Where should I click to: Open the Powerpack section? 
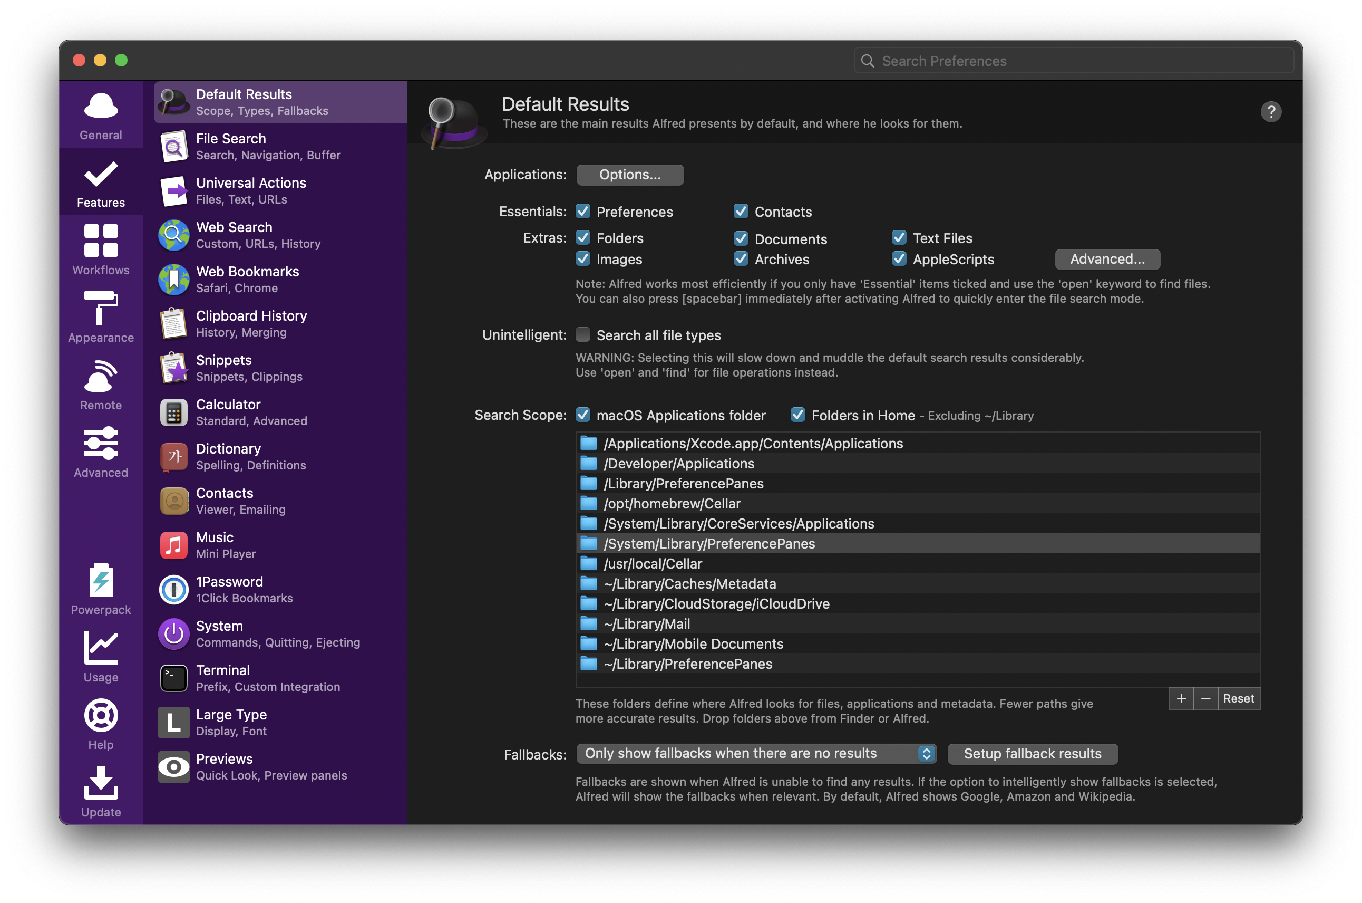[x=101, y=589]
